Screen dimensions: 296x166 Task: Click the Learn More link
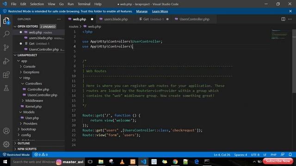160,11
